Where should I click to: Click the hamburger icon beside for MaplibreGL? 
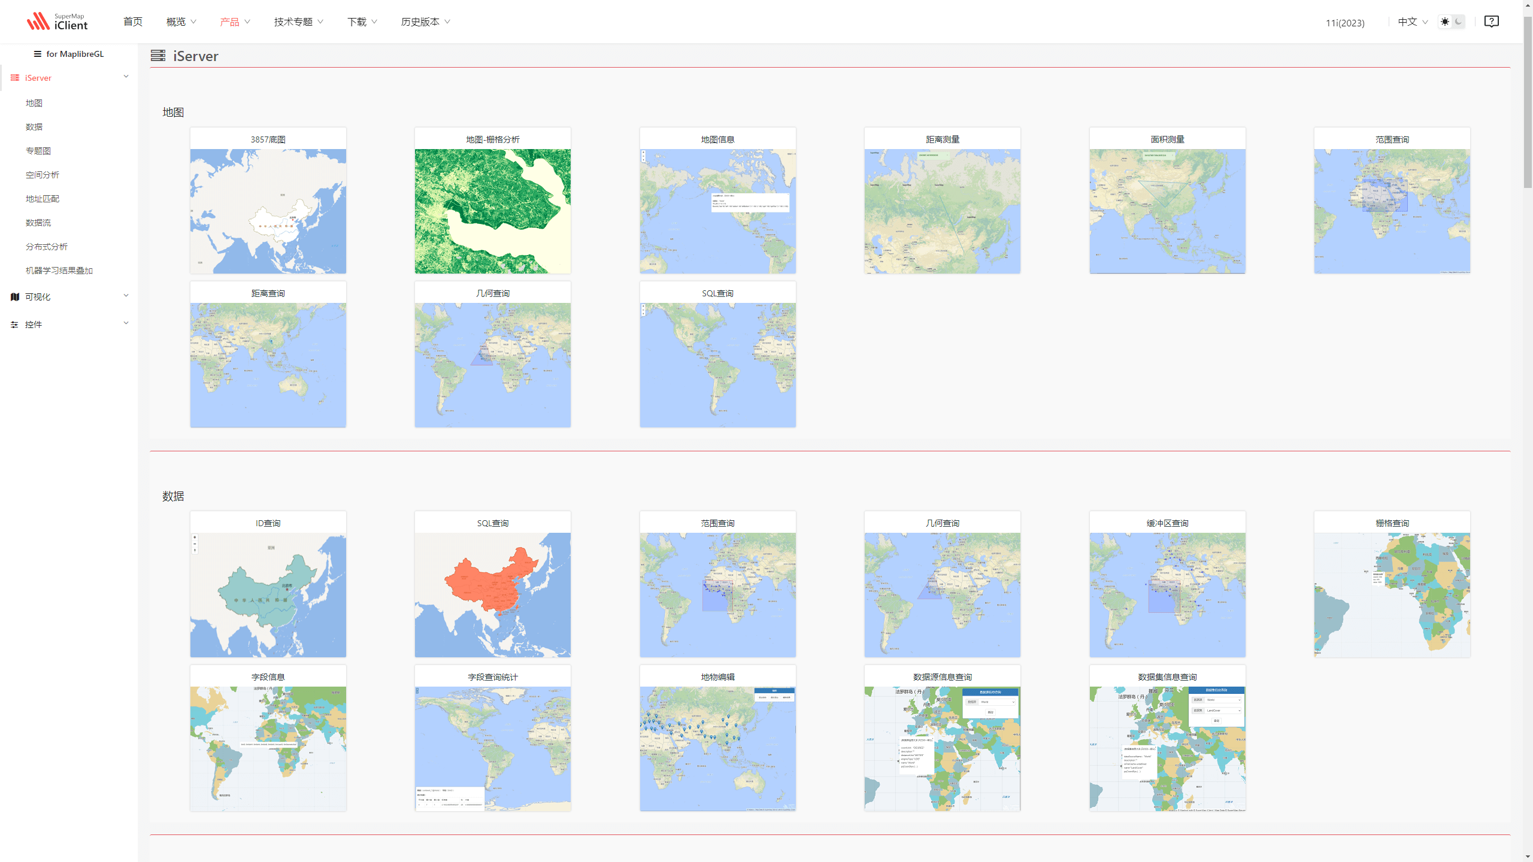37,54
